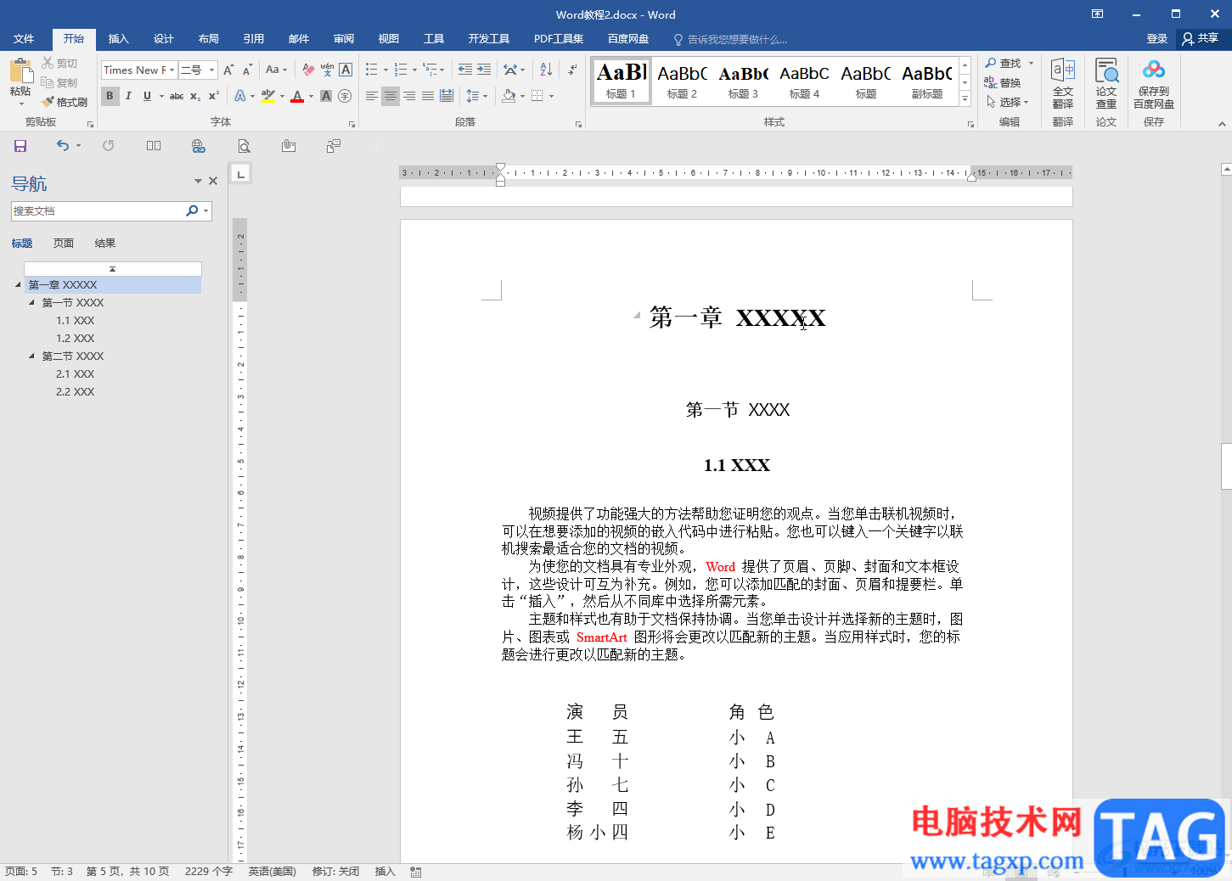
Task: Decrease paragraph indent
Action: pos(465,70)
